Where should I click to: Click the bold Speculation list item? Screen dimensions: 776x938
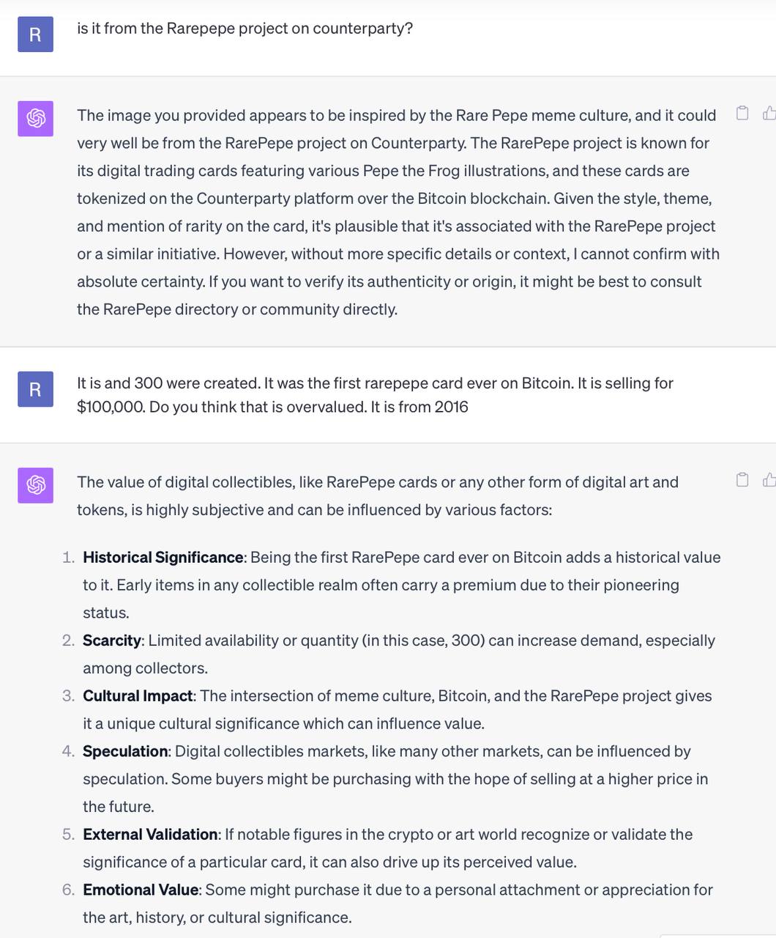pyautogui.click(x=125, y=752)
